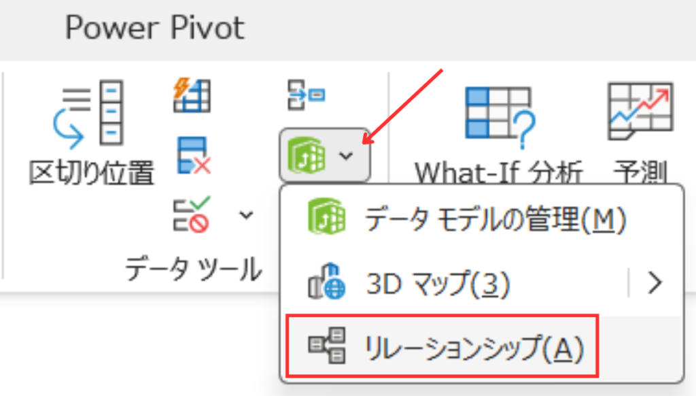The image size is (696, 396).
Task: Click the Consolidate icon
Action: coord(306,95)
